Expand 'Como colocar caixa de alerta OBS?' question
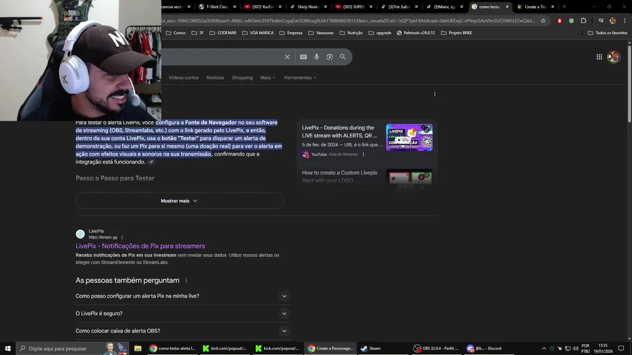Screen dimensions: 632x355 coord(183,331)
